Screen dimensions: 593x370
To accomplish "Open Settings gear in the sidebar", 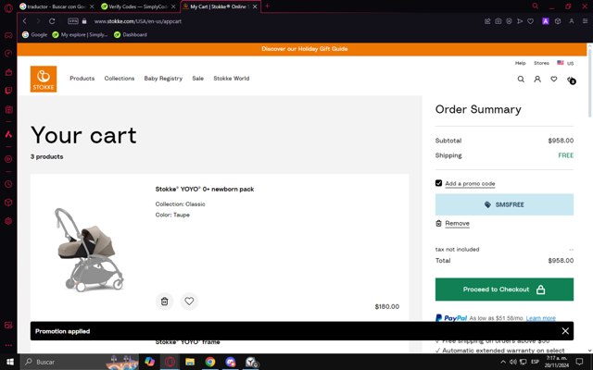I will point(8,221).
